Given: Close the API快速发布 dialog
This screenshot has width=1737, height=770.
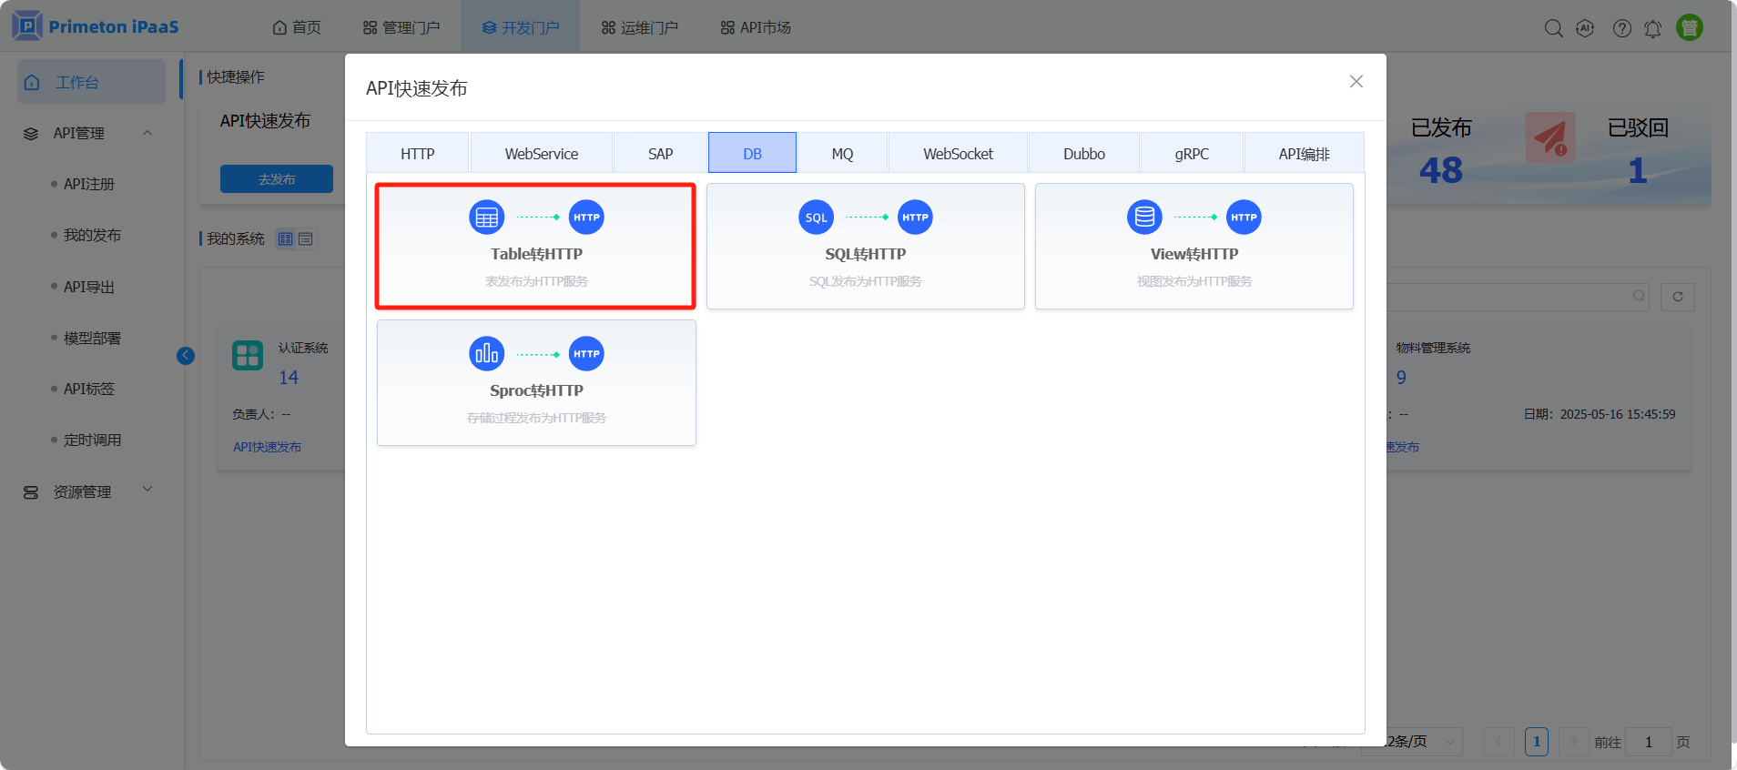Looking at the screenshot, I should click(x=1356, y=82).
